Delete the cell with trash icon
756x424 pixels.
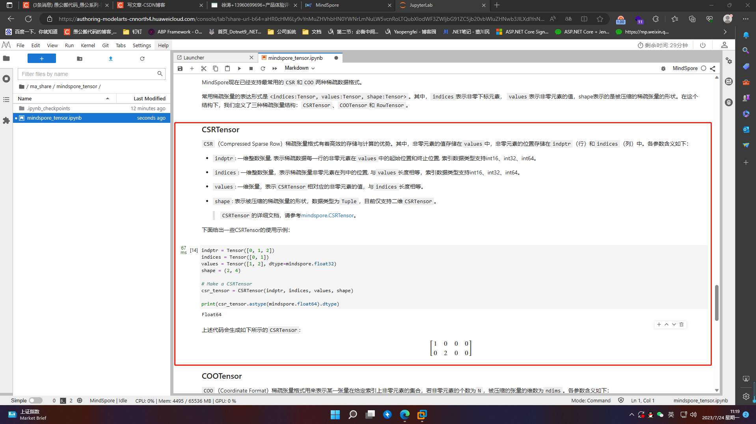(x=682, y=324)
